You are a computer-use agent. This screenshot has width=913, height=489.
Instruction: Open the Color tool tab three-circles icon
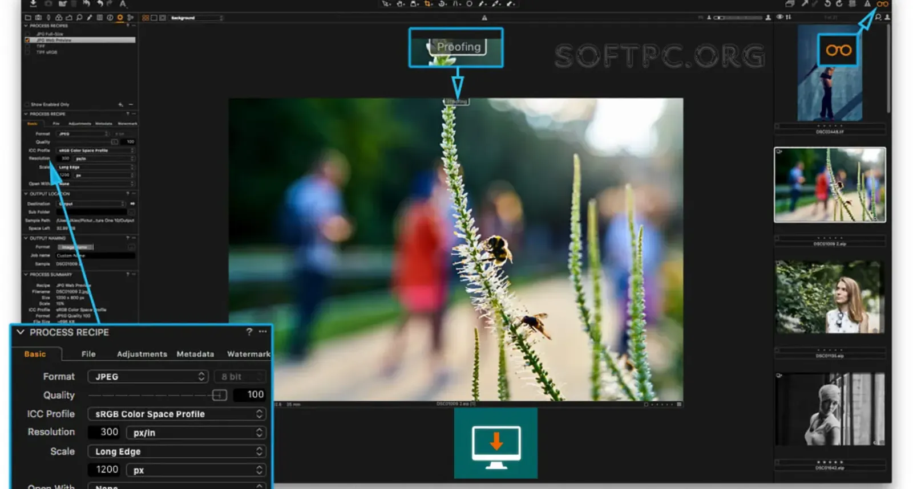click(59, 18)
